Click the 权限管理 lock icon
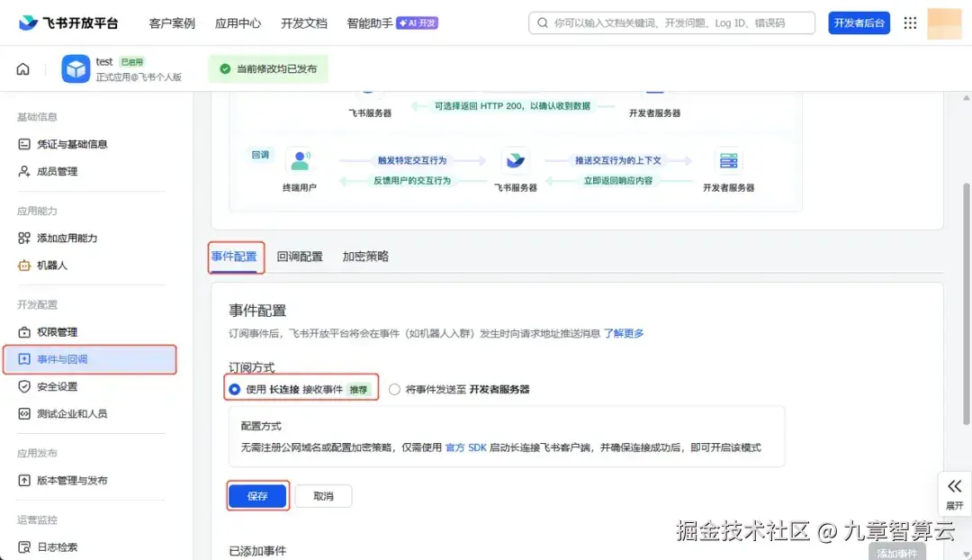972x560 pixels. (24, 332)
